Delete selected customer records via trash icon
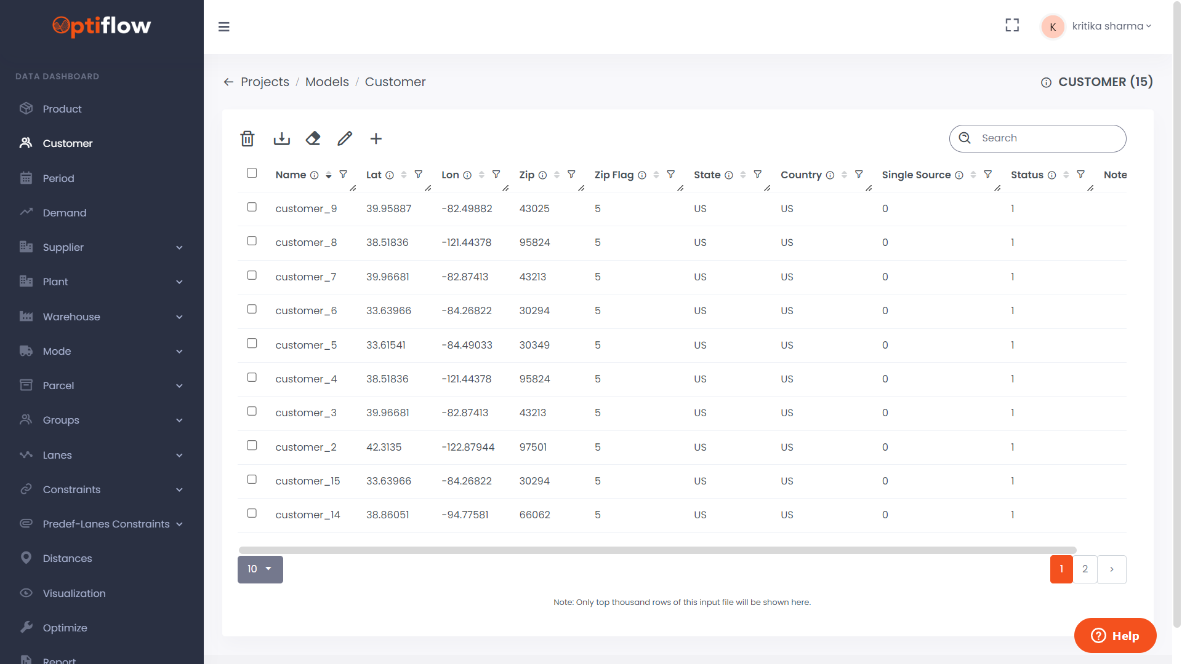 (247, 139)
